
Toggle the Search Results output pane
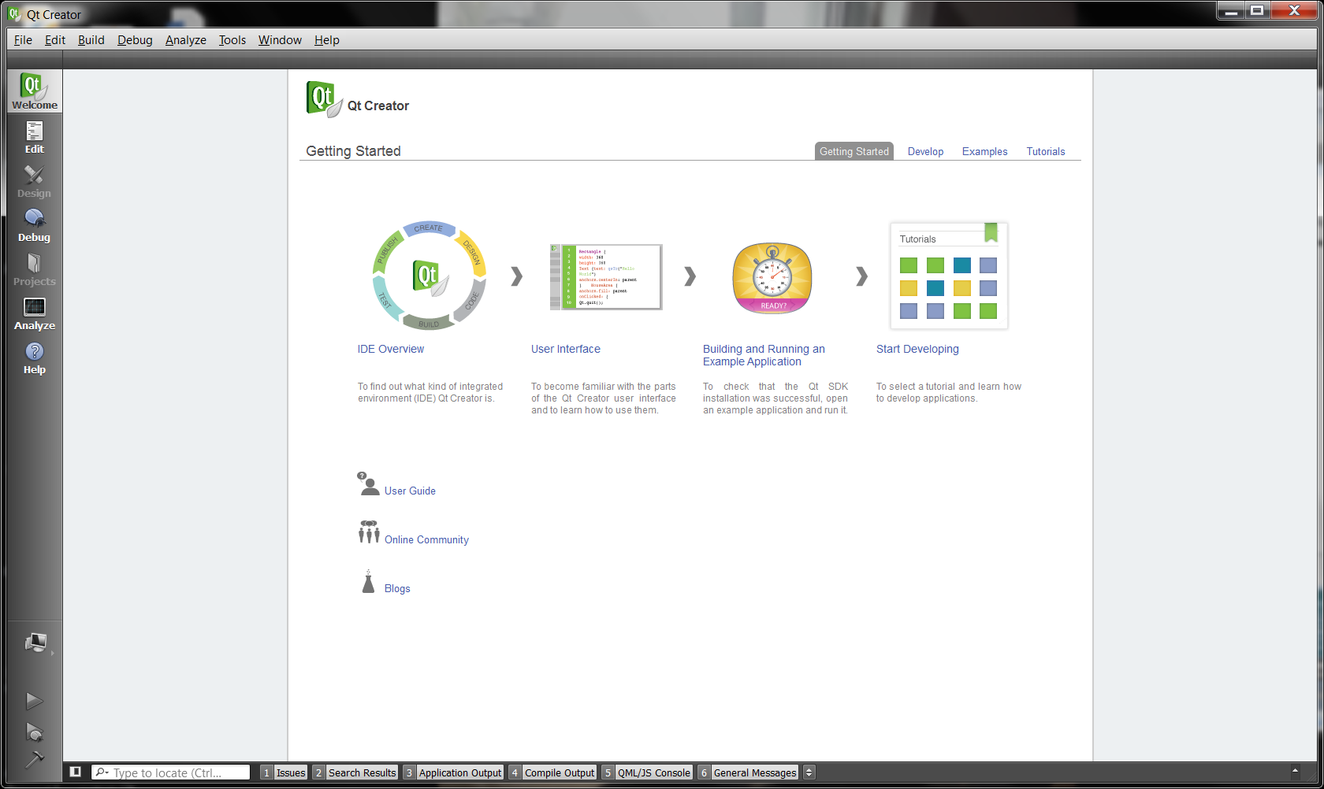355,772
